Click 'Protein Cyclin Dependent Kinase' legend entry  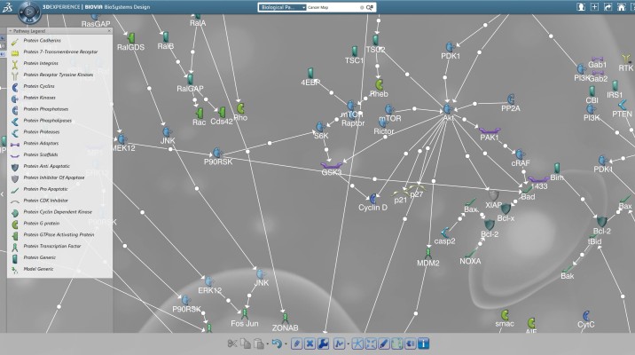[58, 212]
